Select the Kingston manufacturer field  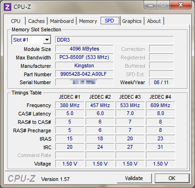click(84, 65)
